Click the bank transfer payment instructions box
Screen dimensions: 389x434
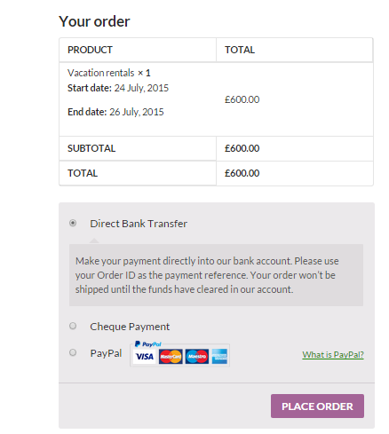[x=216, y=275]
